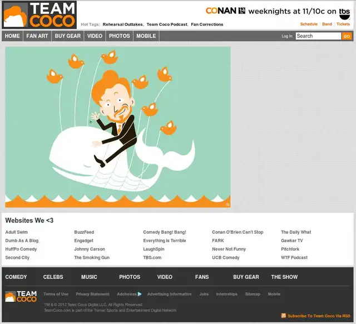Open the Internships footer link
This screenshot has height=324, width=356.
[x=226, y=294]
